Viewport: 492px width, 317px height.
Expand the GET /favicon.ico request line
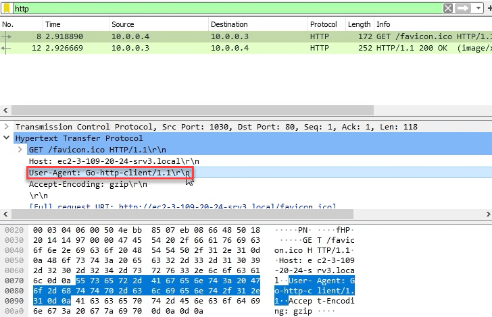20,150
